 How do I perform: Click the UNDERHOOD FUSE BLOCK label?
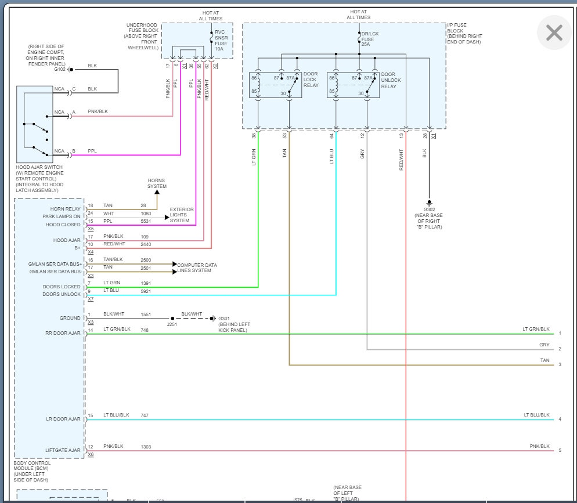pyautogui.click(x=142, y=37)
